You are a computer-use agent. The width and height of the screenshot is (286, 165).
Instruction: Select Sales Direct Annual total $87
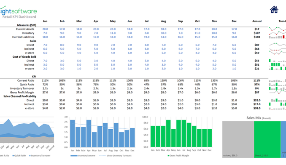click(x=257, y=45)
